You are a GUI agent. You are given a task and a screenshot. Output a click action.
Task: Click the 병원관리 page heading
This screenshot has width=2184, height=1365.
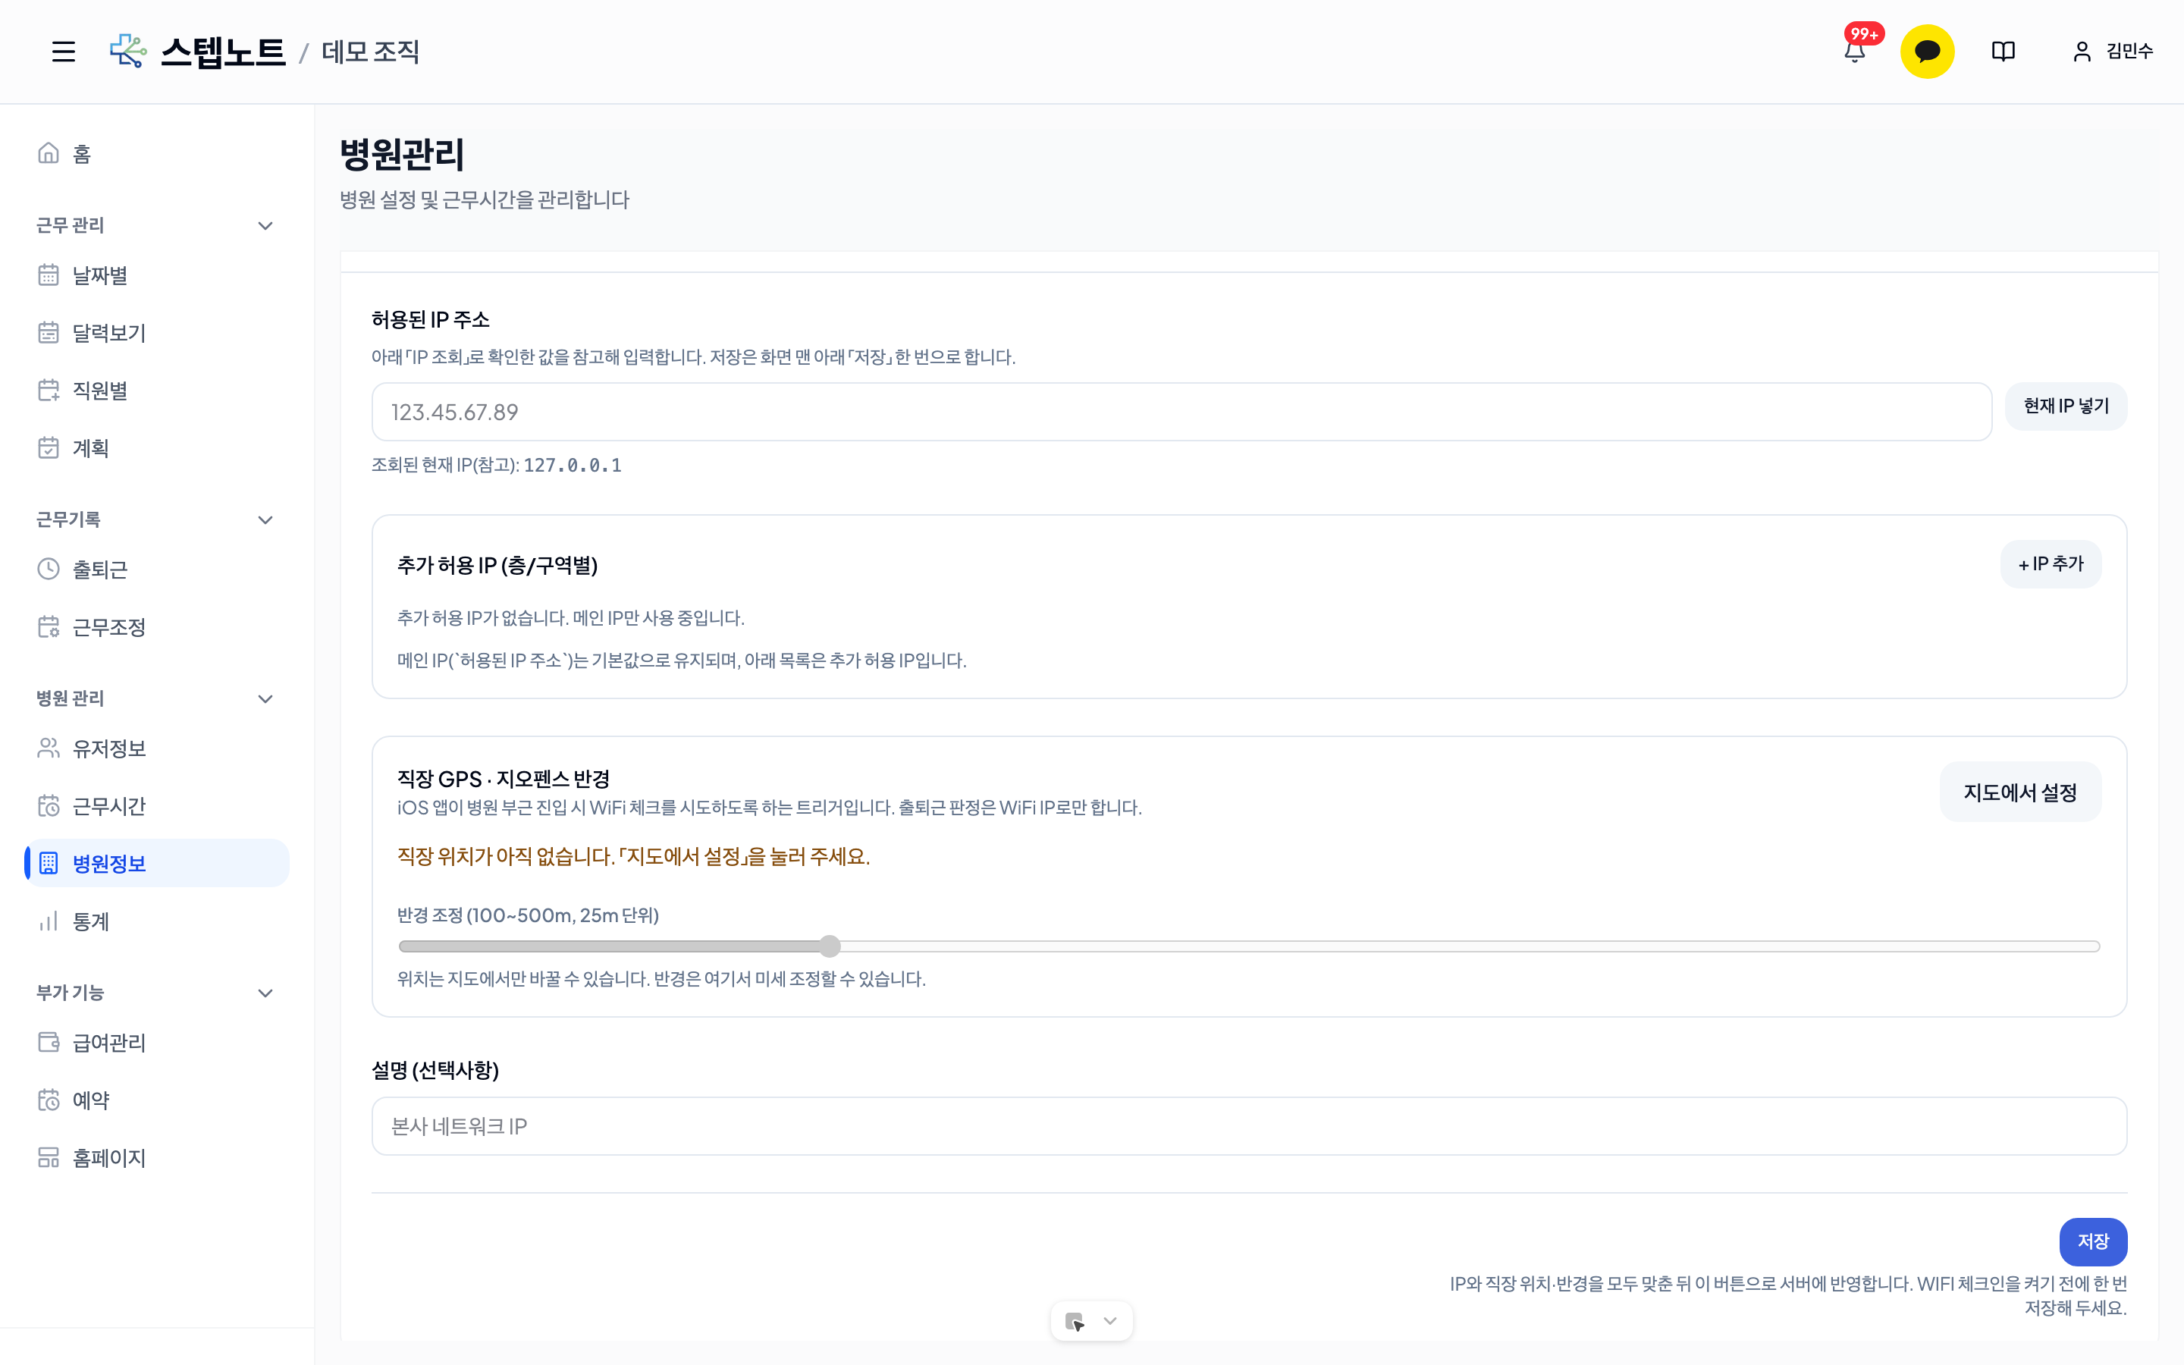pos(403,153)
